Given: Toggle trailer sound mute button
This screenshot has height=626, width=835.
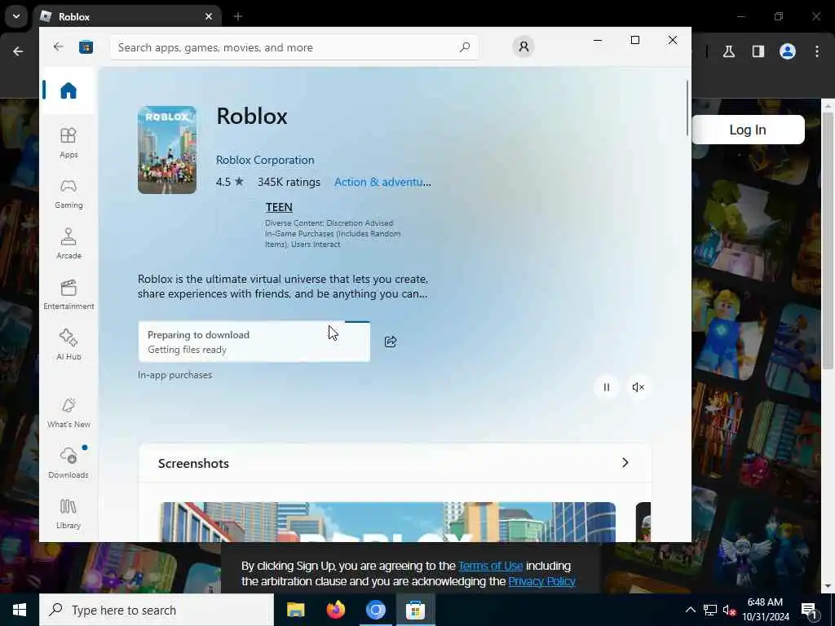Looking at the screenshot, I should (x=638, y=387).
